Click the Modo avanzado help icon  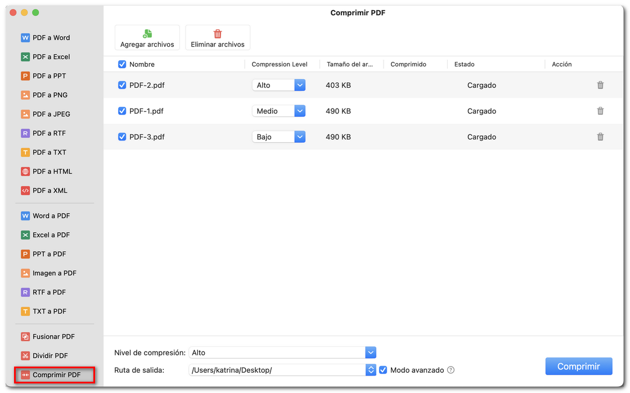(x=450, y=370)
